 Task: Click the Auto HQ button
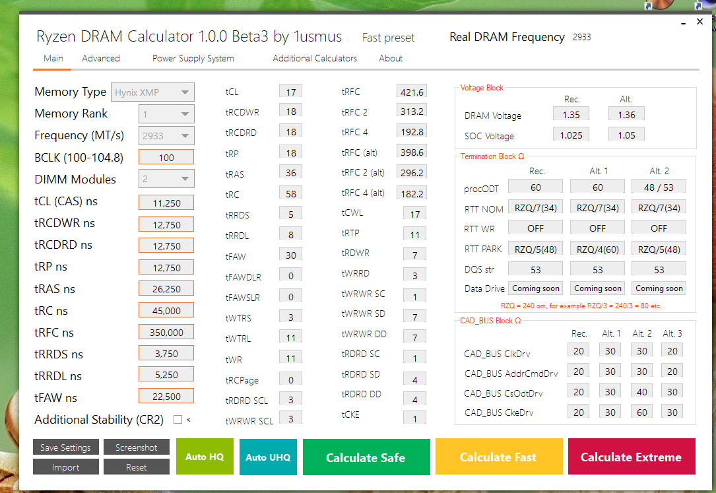[205, 457]
